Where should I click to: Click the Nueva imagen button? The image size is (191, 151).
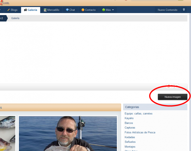click(172, 97)
